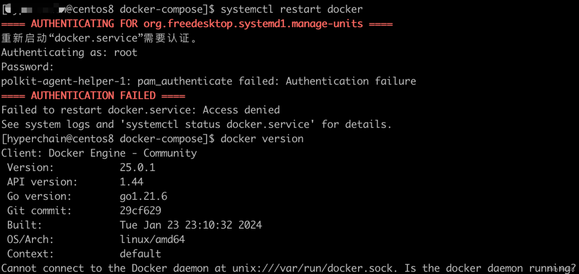Click the Git commit hash 29cf629

click(x=140, y=211)
